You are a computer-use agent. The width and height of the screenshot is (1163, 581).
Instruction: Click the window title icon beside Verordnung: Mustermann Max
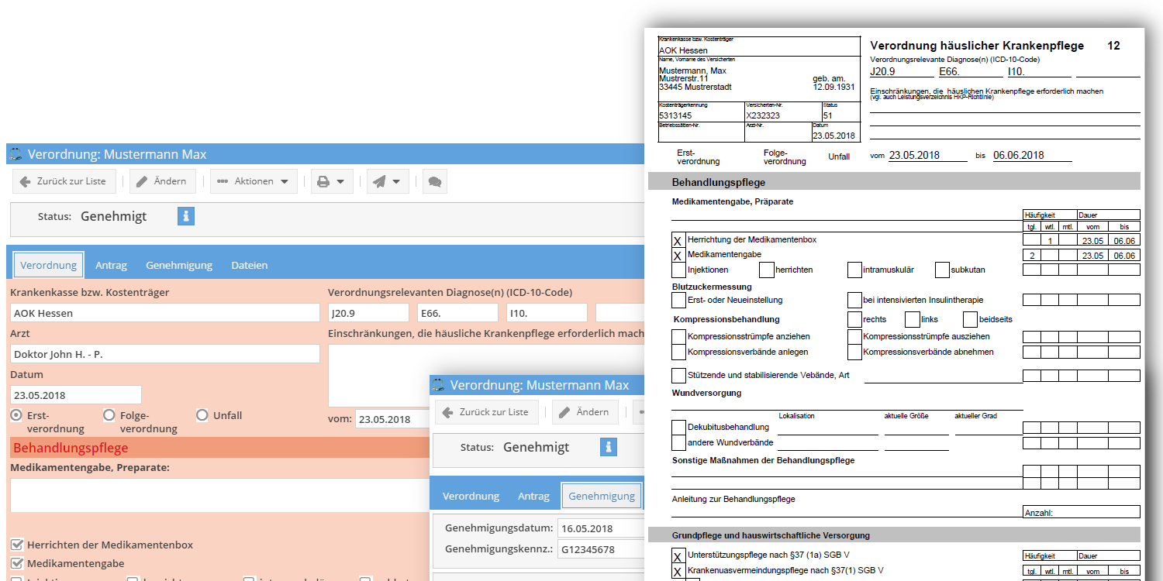tap(16, 155)
